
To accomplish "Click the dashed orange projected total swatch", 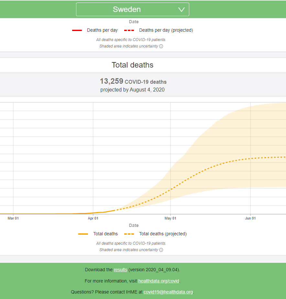I will 129,234.
